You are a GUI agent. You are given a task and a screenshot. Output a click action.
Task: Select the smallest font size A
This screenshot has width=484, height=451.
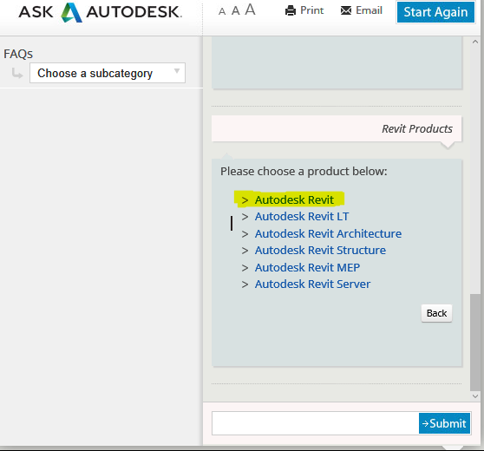click(222, 12)
